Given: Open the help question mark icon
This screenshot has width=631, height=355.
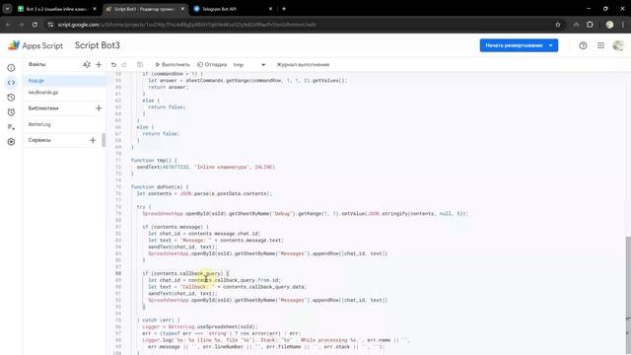Looking at the screenshot, I should click(583, 45).
